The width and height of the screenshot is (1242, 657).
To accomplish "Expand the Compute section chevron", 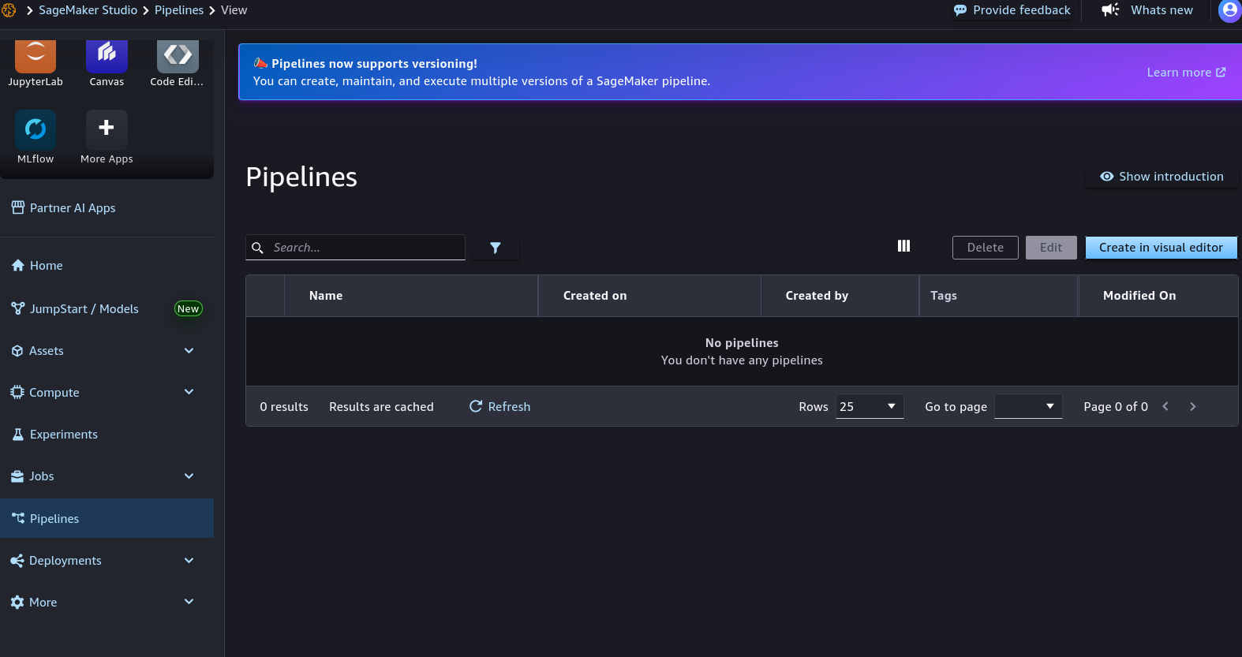I will [x=189, y=391].
